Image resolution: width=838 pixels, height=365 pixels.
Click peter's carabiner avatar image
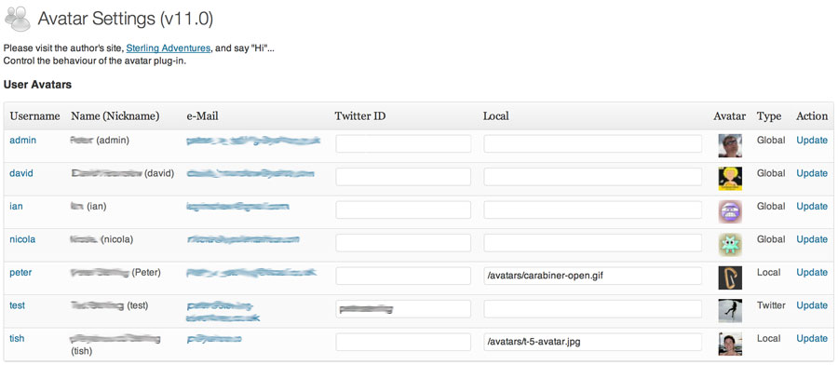click(730, 277)
